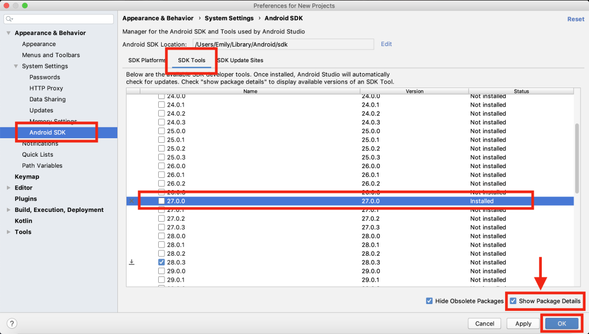This screenshot has width=589, height=334.
Task: Check the 24.0.2 package checkbox
Action: pyautogui.click(x=161, y=113)
